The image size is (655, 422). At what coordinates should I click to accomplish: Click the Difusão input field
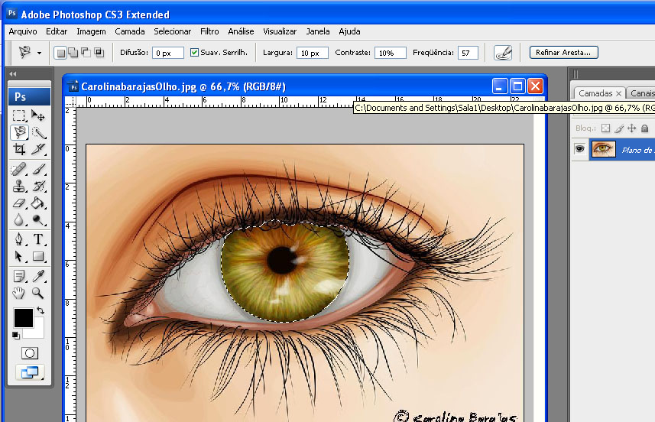168,53
